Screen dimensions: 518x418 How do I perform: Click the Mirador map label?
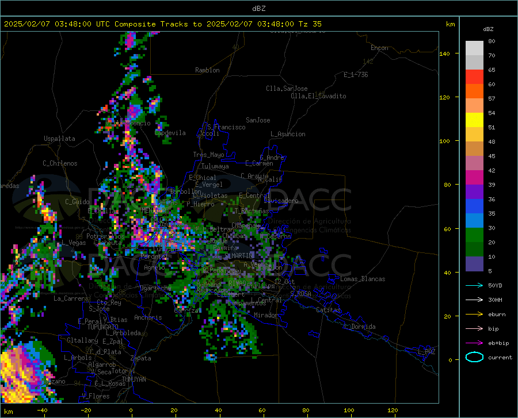coord(265,315)
